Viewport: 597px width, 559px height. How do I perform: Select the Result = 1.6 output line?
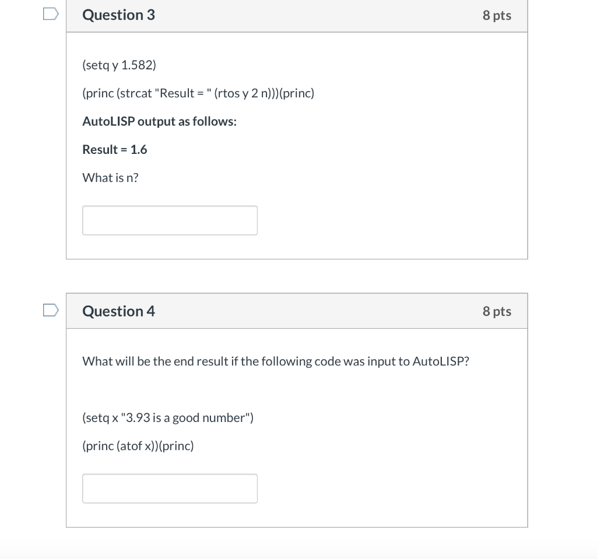coord(115,149)
